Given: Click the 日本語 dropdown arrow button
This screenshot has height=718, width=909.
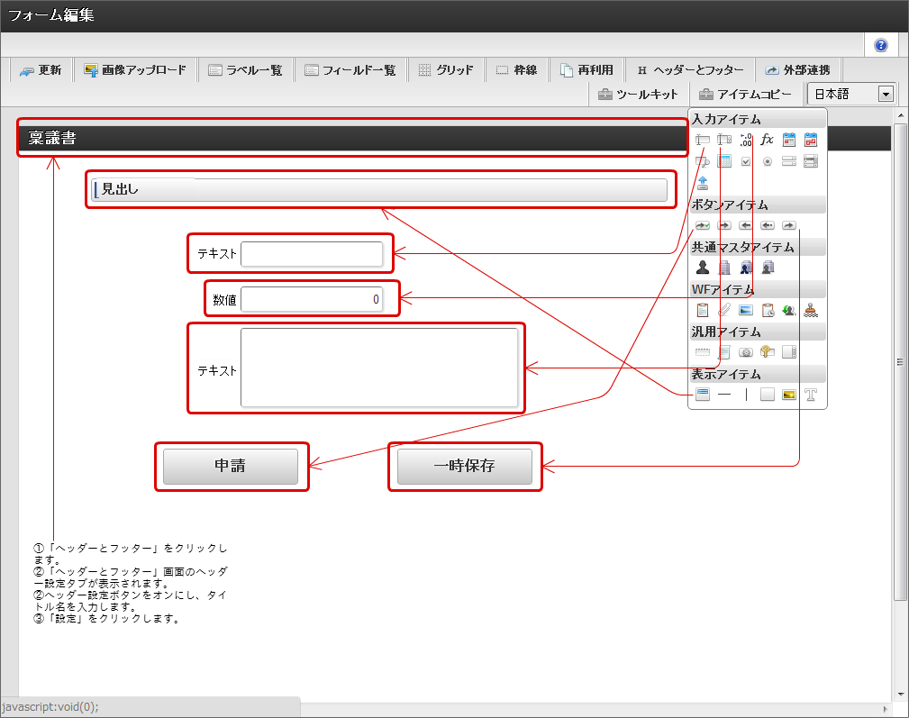Looking at the screenshot, I should pos(886,94).
